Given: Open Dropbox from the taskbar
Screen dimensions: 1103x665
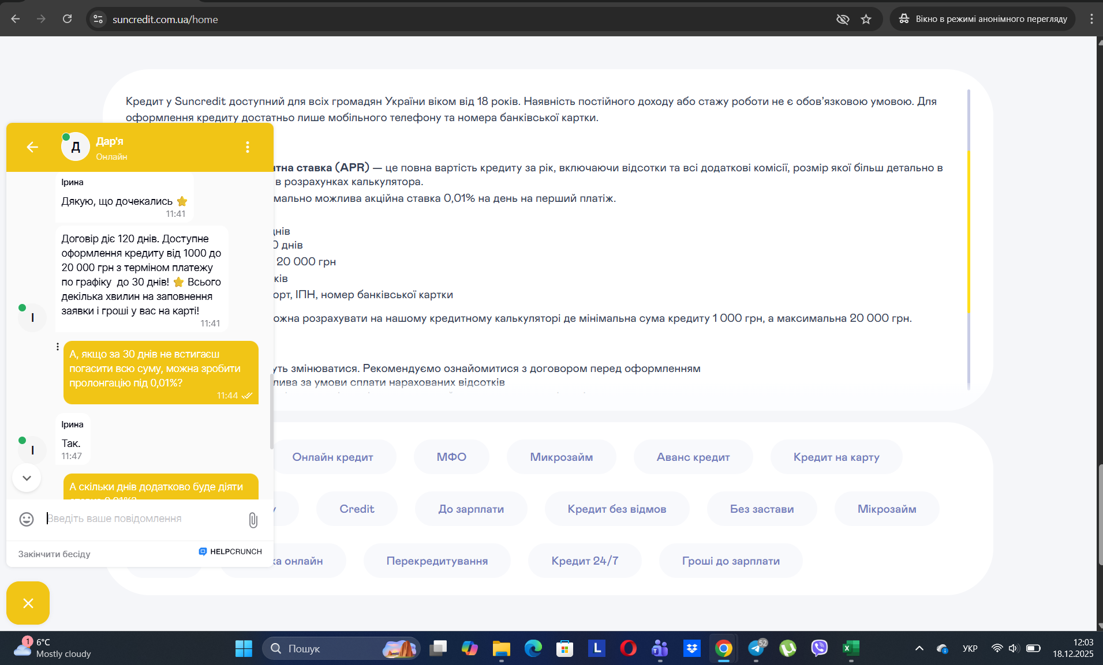Looking at the screenshot, I should (691, 649).
